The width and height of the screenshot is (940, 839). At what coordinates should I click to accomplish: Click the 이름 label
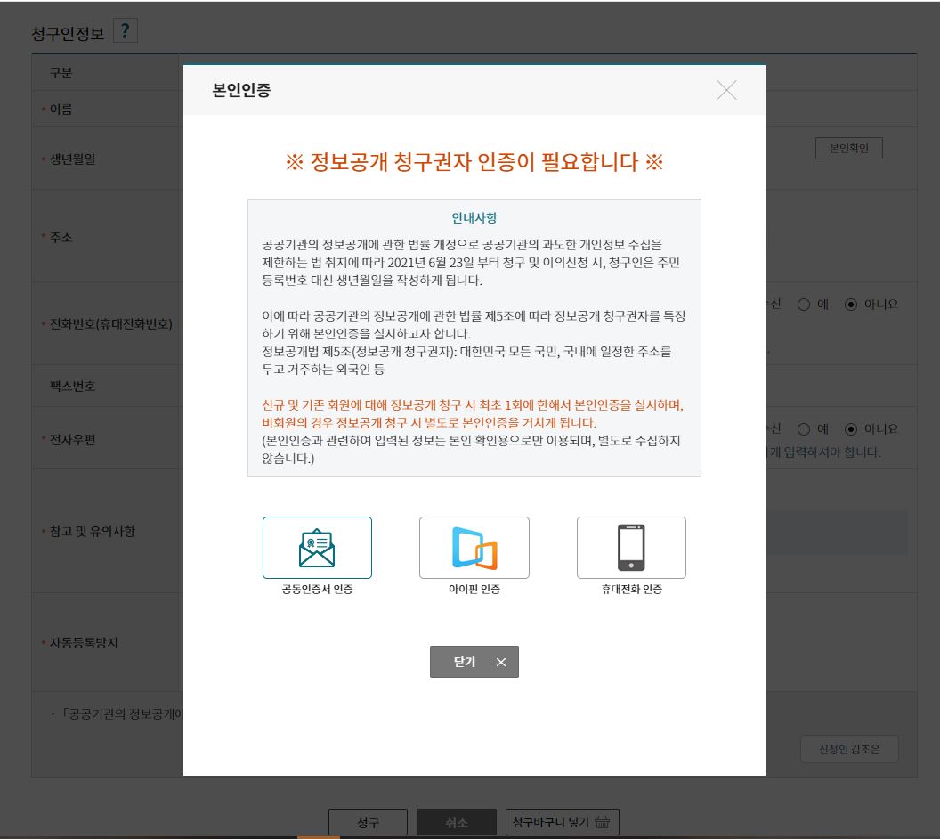tap(61, 110)
